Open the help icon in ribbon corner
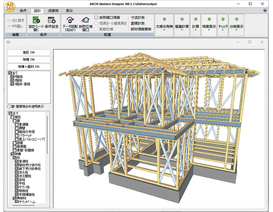273x212 pixels. [x=265, y=11]
